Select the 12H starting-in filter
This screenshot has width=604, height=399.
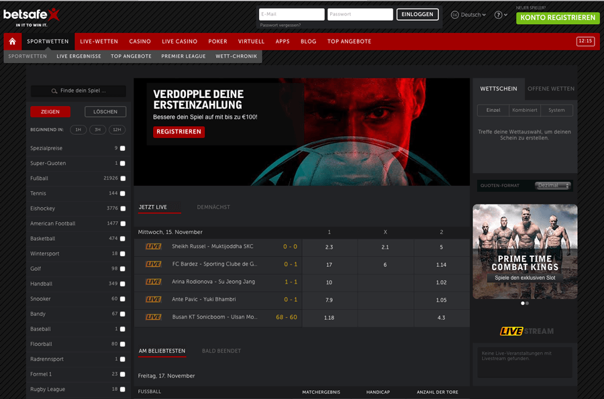pyautogui.click(x=117, y=129)
